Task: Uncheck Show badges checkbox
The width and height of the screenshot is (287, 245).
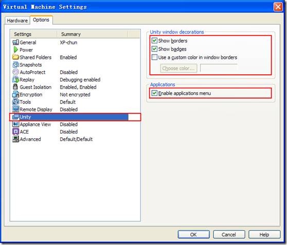Action: coord(154,49)
